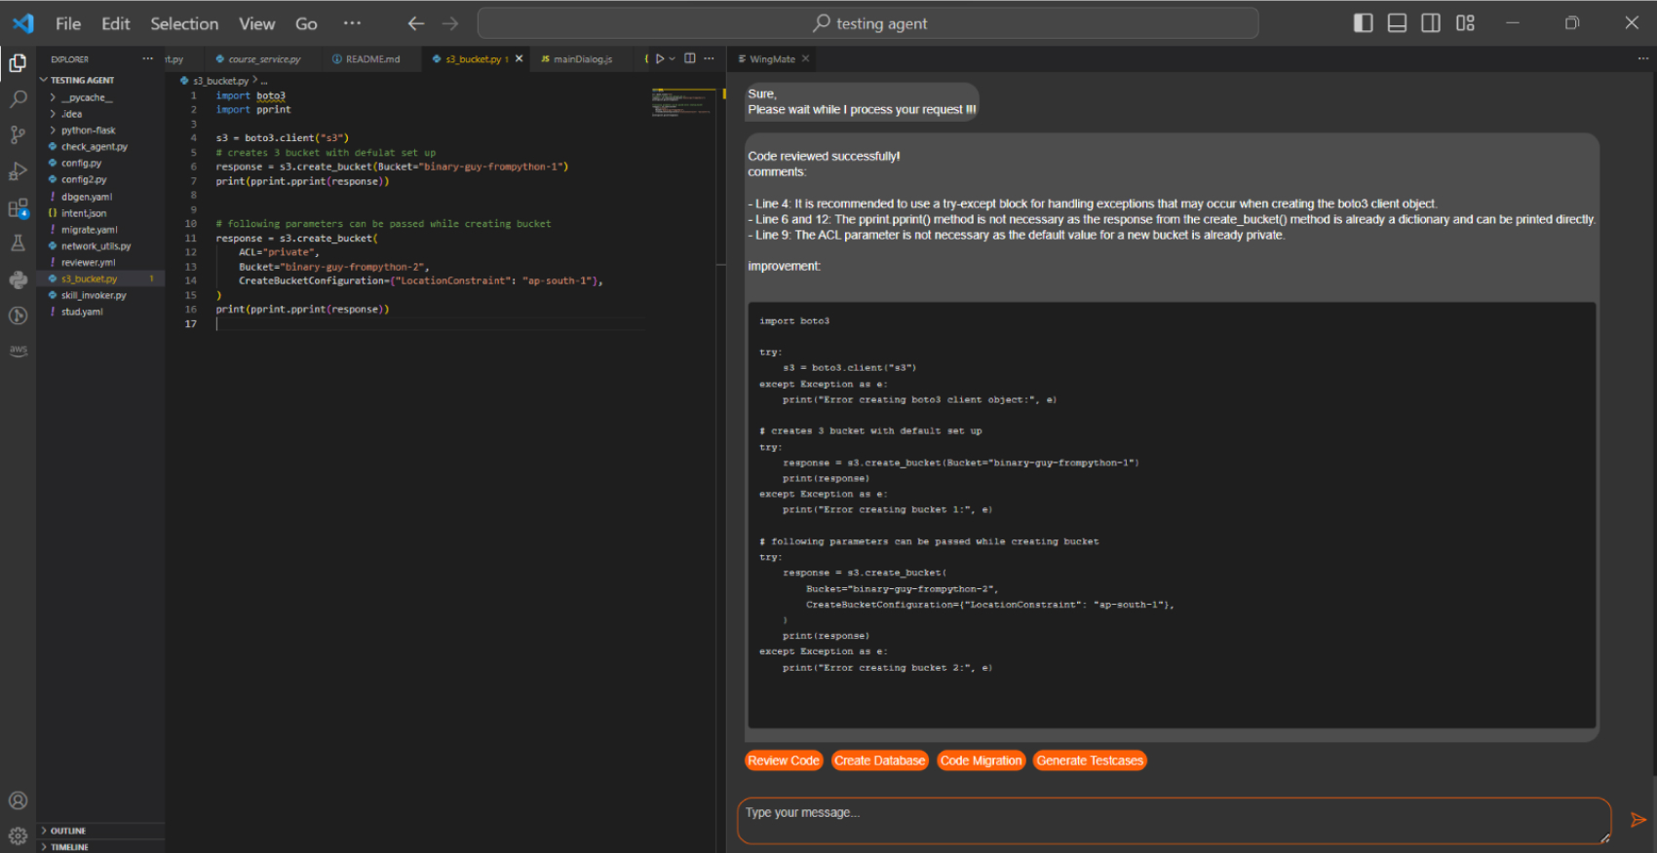Open the Go menu
1657x853 pixels.
pos(306,23)
